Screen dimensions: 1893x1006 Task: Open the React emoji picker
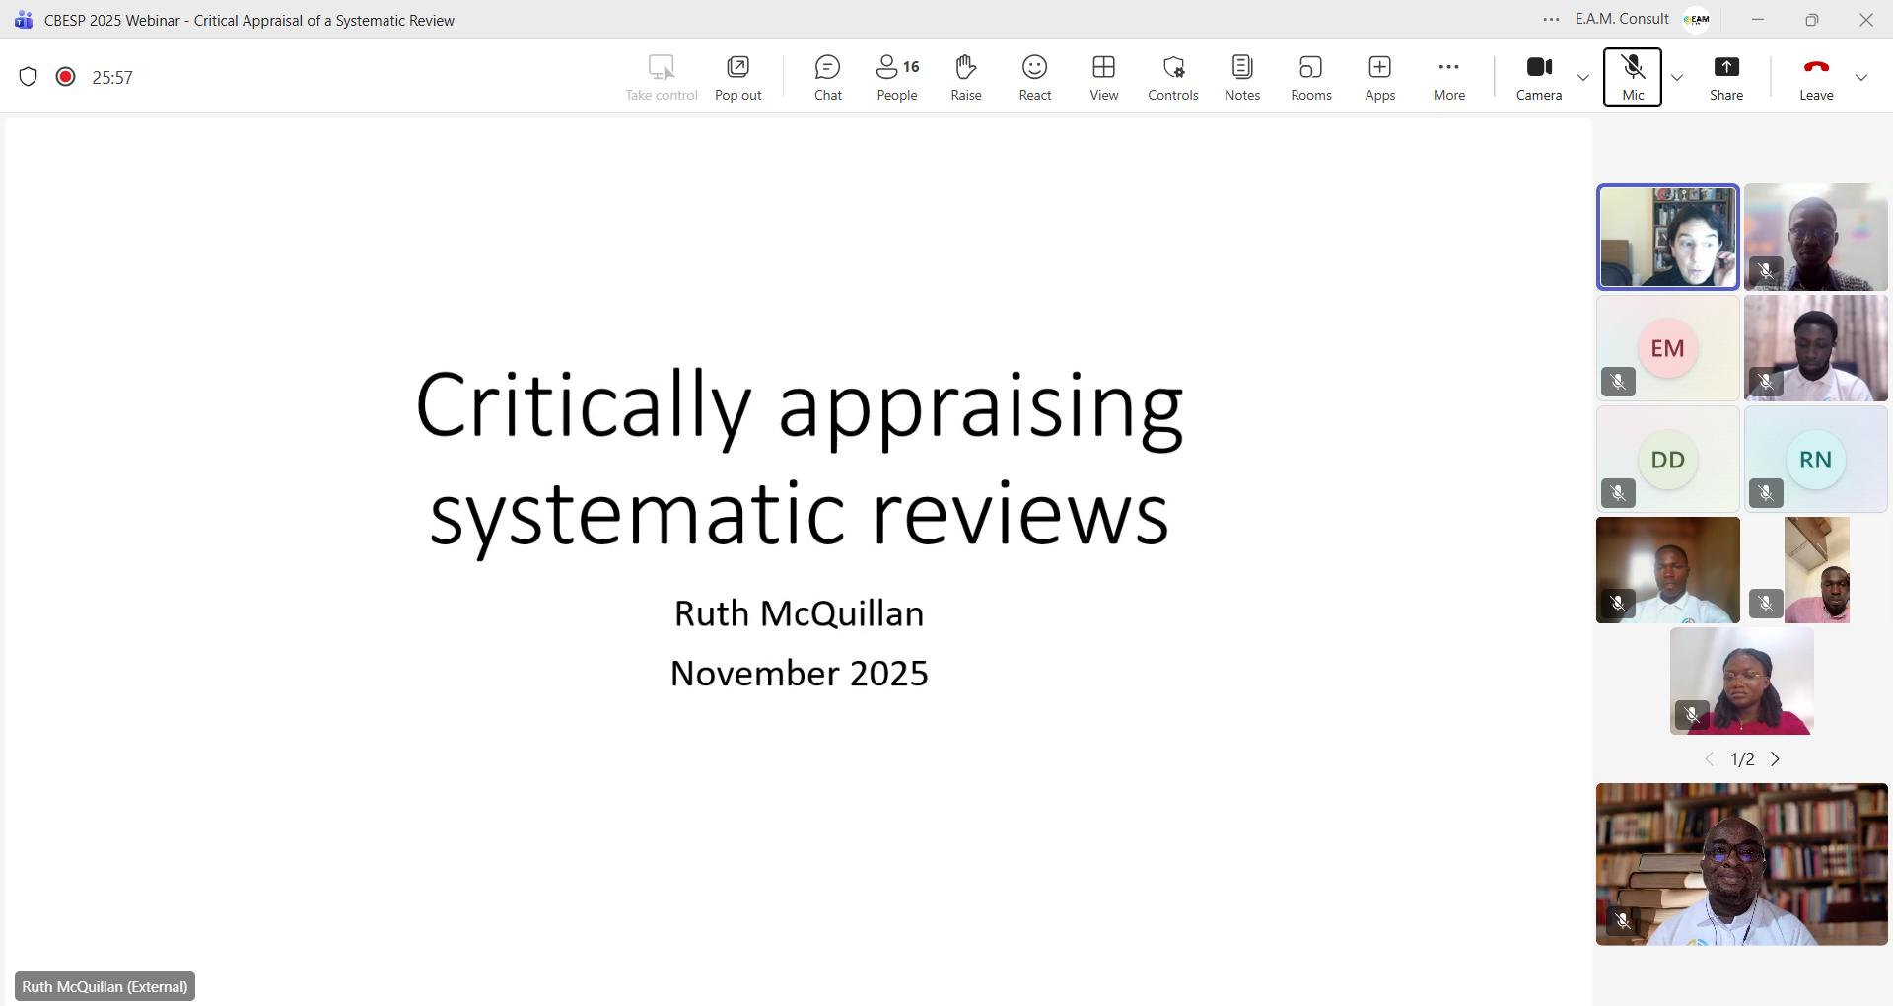coord(1034,77)
